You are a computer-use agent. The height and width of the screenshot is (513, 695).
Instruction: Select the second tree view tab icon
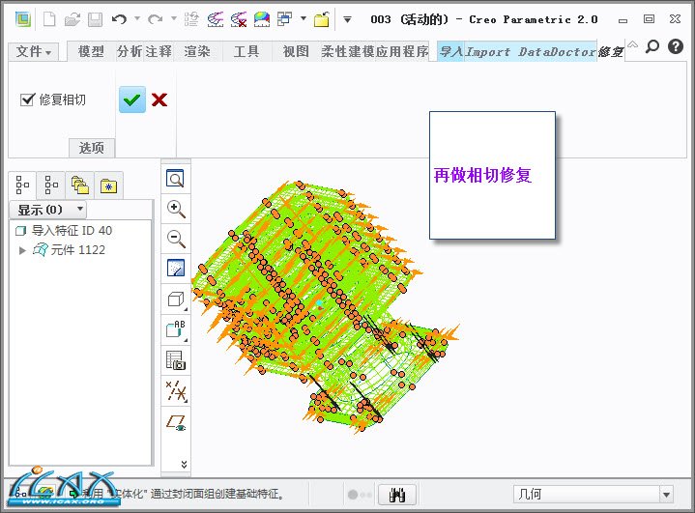[51, 185]
